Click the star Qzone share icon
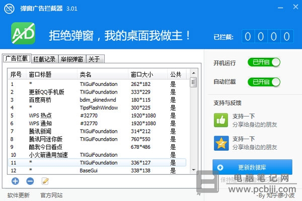This screenshot has width=302, height=201. 221,143
